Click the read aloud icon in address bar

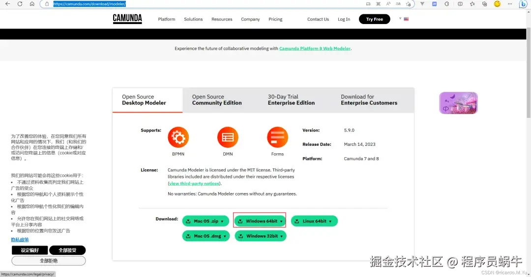(x=388, y=4)
